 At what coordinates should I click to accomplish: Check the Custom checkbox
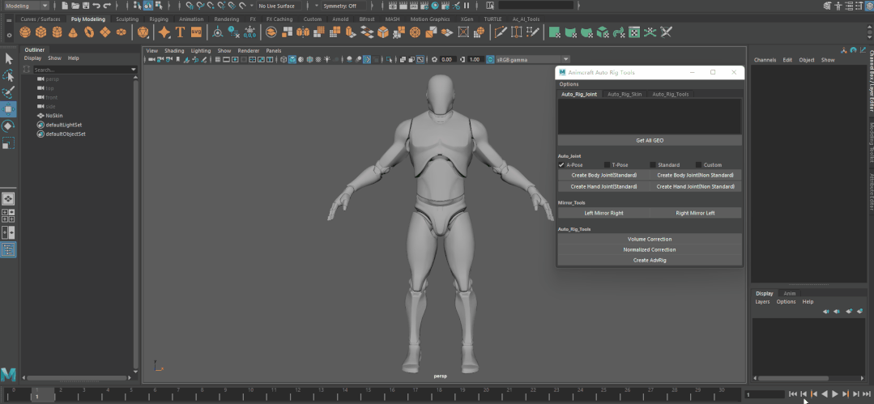click(x=699, y=165)
